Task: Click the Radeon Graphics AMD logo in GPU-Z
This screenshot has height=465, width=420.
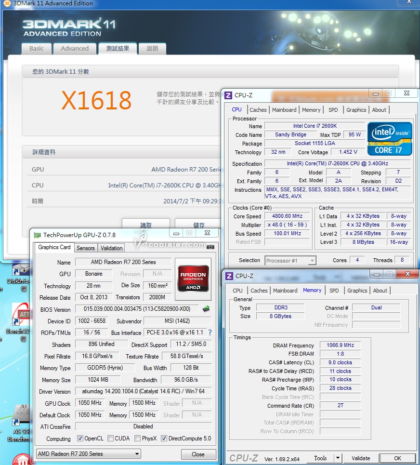Action: point(193,278)
